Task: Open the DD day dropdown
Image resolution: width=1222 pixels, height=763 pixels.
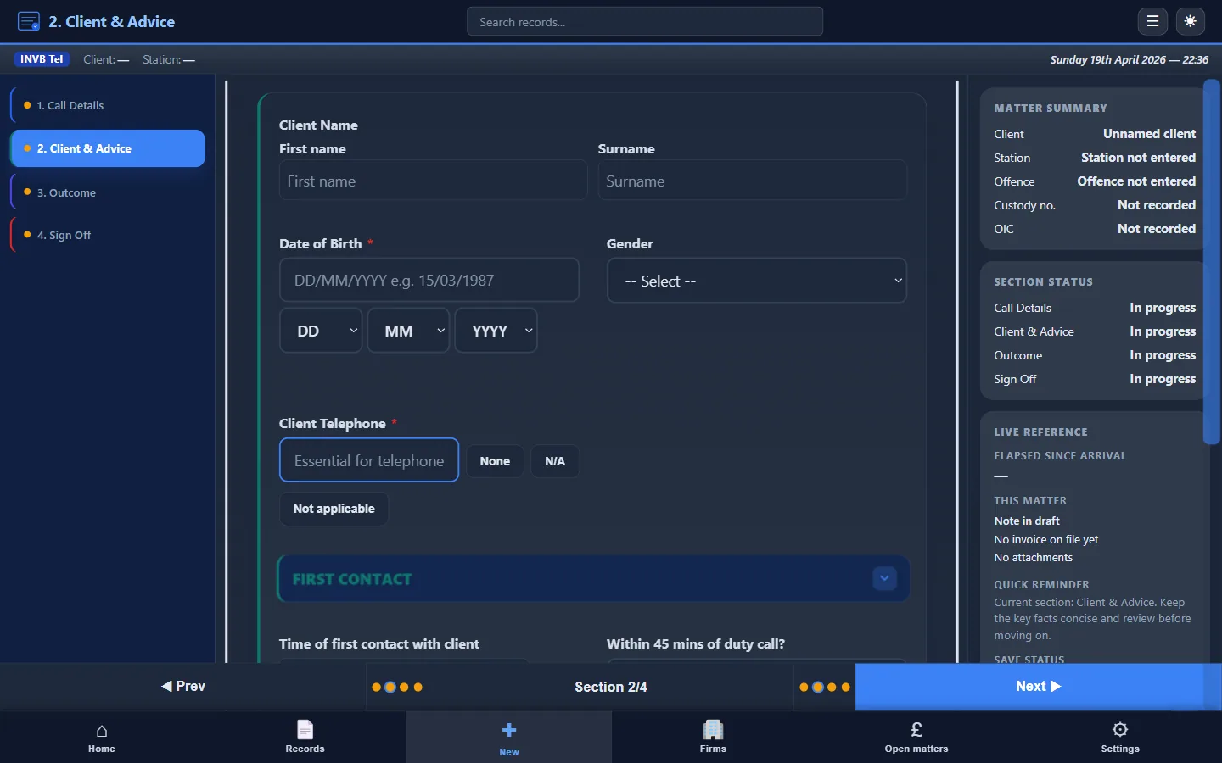Action: (321, 331)
